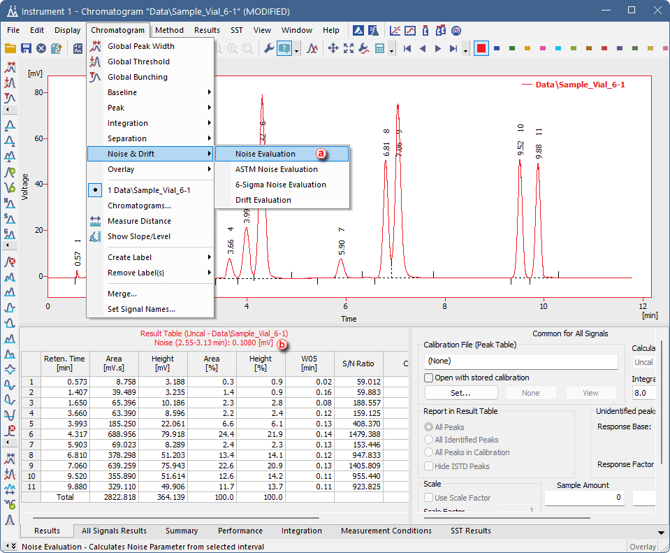Click sidebar peak icon with red X

pos(10,261)
